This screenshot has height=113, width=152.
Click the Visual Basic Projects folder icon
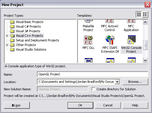tap(12, 22)
